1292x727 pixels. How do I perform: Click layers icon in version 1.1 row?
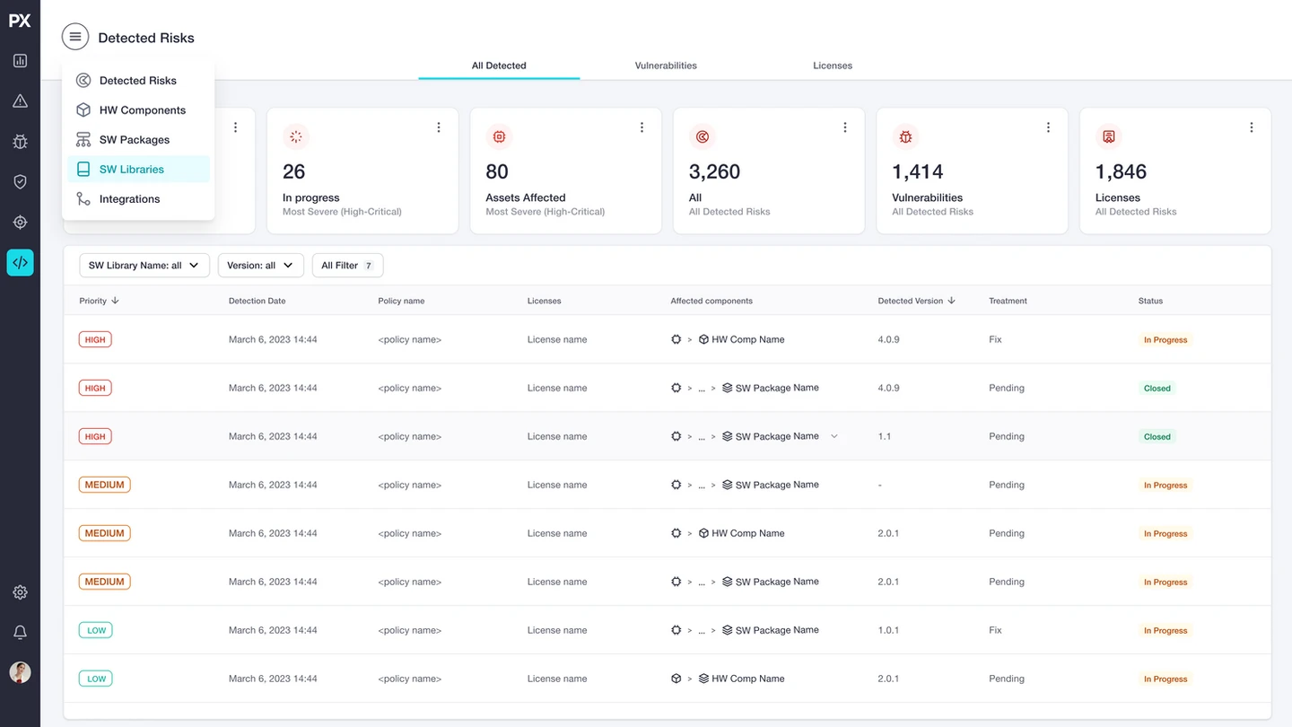(728, 436)
